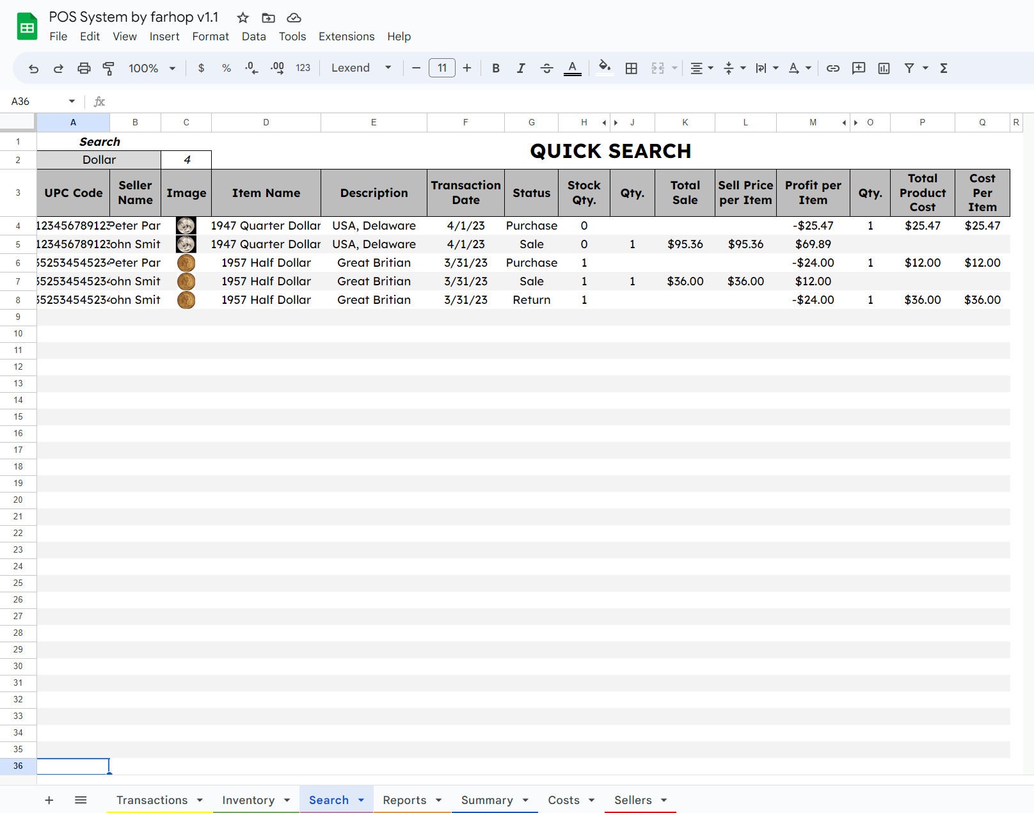
Task: Increase decimal places
Action: pos(277,68)
